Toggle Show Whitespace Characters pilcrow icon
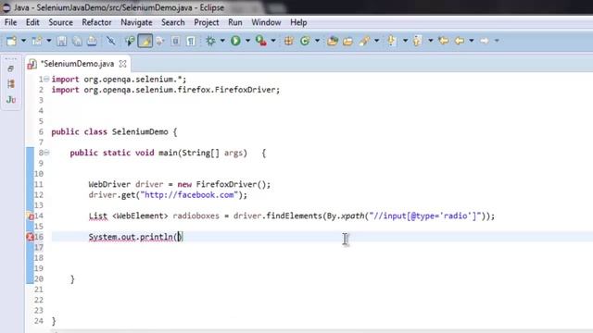This screenshot has height=333, width=593. click(x=191, y=41)
